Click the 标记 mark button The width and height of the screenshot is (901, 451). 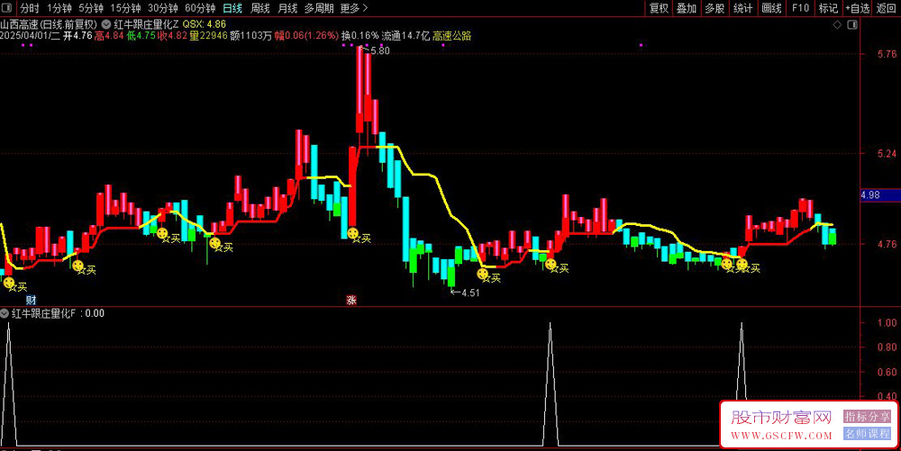pos(828,8)
